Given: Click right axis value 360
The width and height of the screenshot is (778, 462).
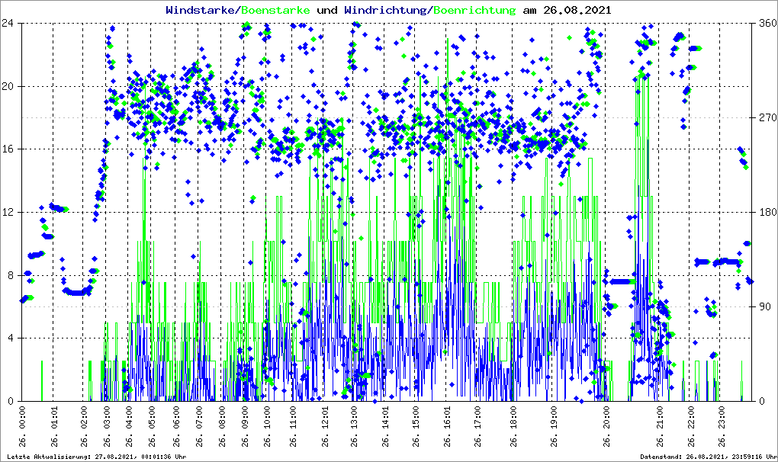Looking at the screenshot, I should point(768,23).
